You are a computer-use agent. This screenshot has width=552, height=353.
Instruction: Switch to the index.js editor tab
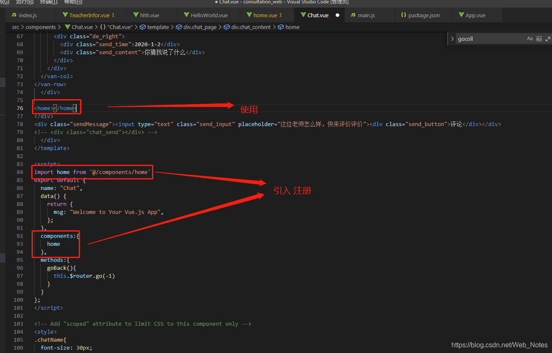tap(28, 15)
